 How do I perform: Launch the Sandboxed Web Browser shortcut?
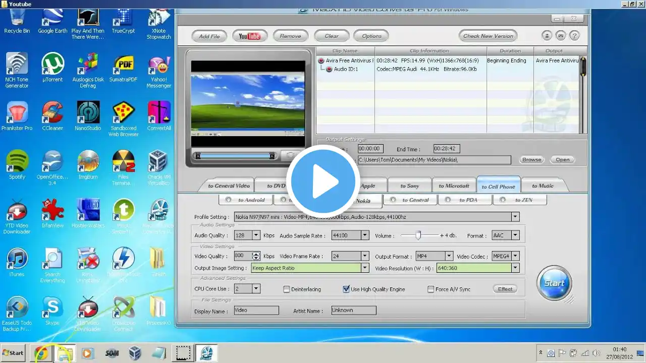[123, 119]
